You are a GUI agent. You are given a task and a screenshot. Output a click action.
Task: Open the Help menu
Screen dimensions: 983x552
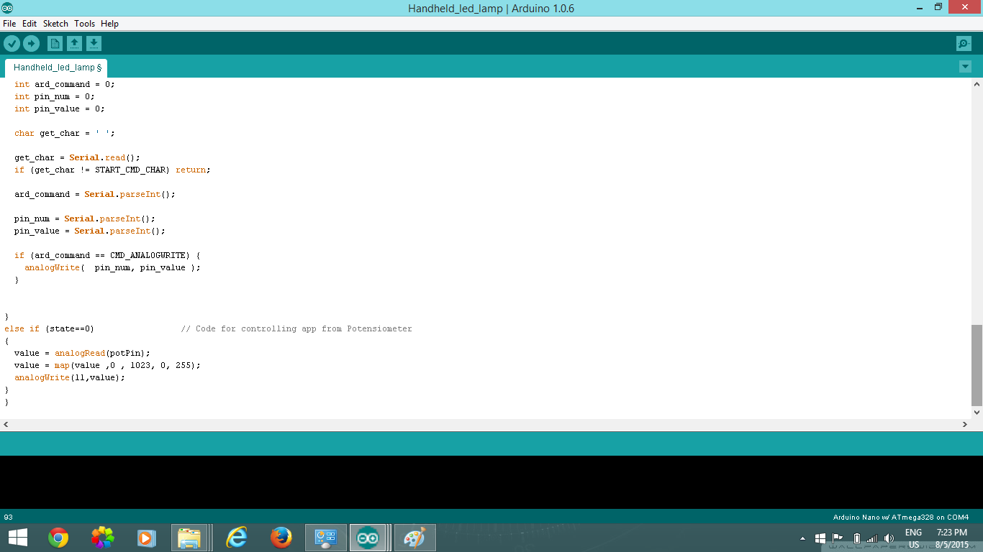109,24
